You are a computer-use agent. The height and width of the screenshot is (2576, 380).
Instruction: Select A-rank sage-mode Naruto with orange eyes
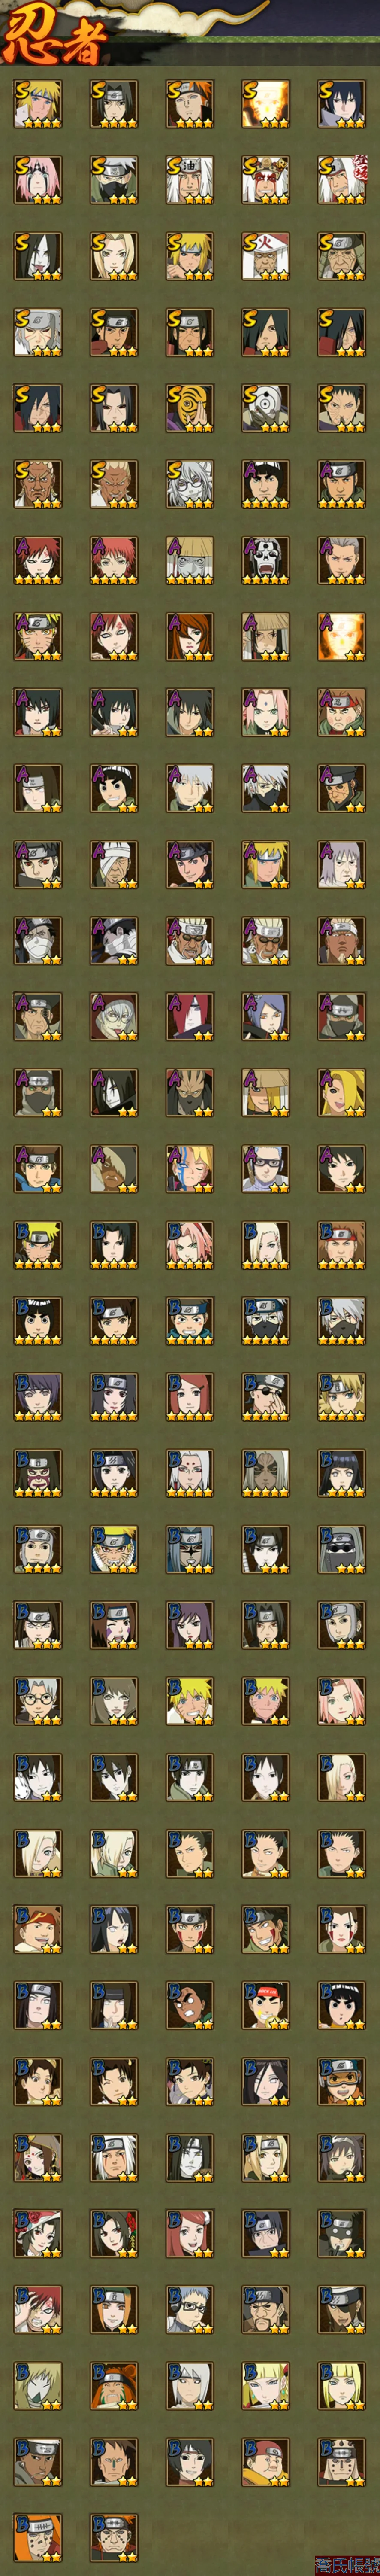coord(37,636)
